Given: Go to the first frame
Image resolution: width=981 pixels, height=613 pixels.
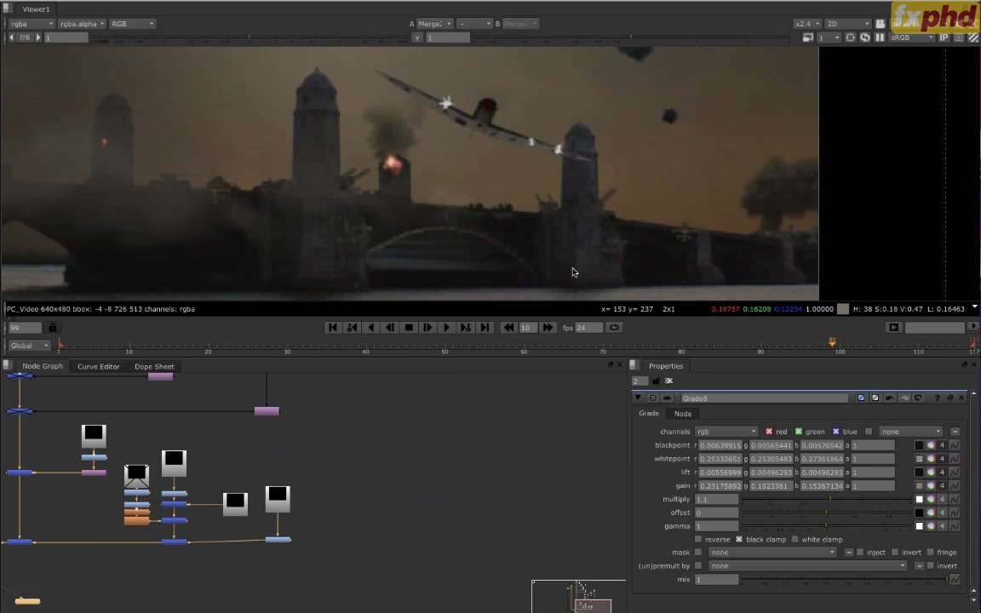Looking at the screenshot, I should coord(333,327).
